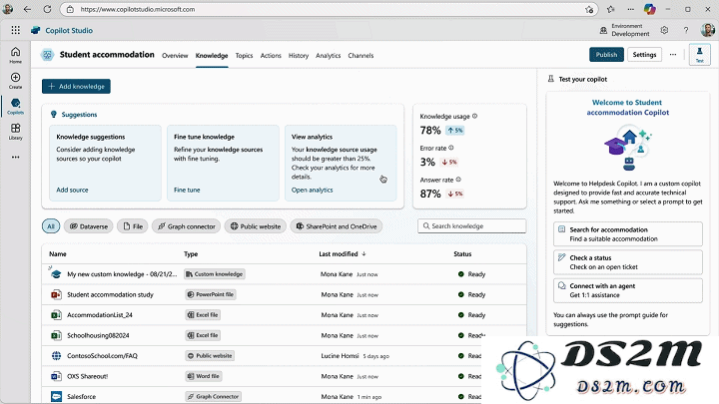Expand the sidebar more options ellipsis
The height and width of the screenshot is (404, 719).
tap(16, 158)
